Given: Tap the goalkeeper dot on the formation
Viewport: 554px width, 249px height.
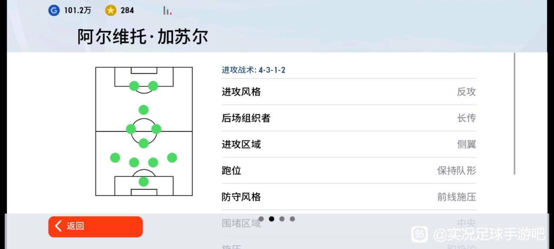Looking at the screenshot, I should tap(144, 182).
